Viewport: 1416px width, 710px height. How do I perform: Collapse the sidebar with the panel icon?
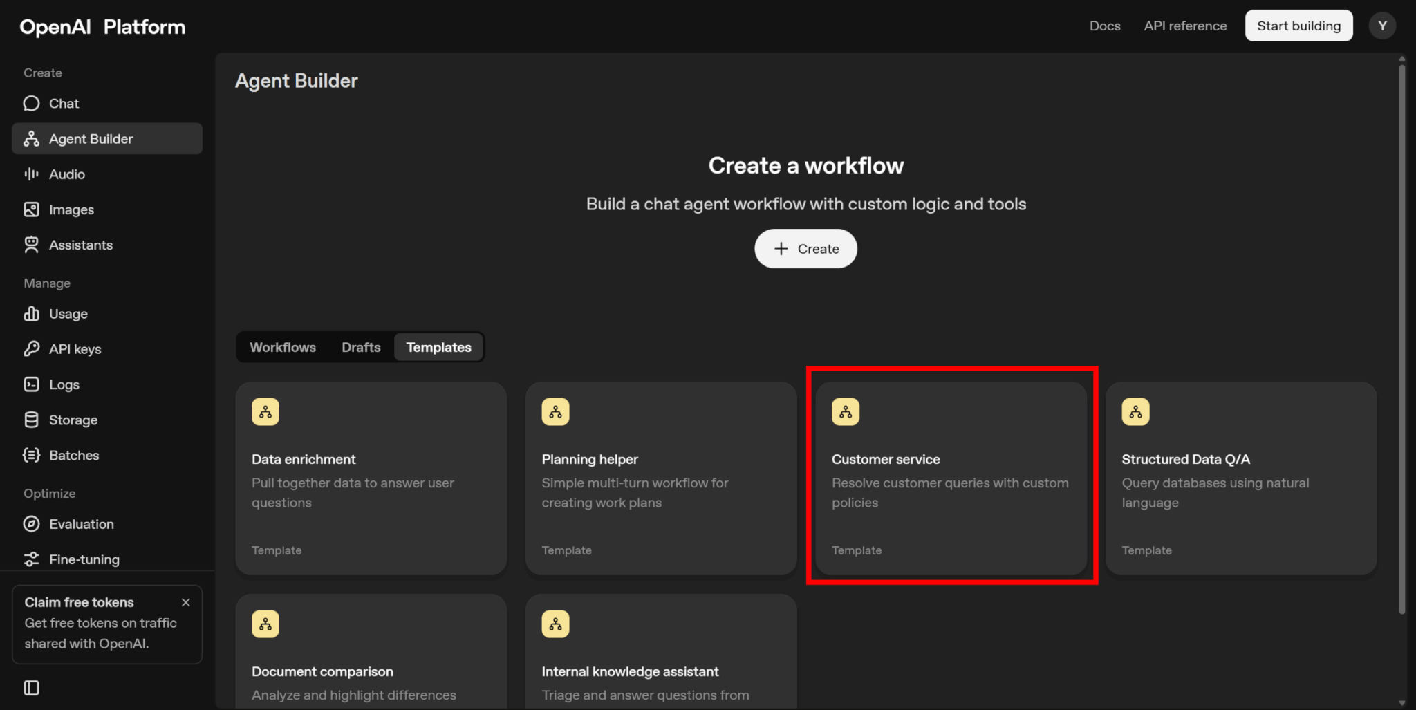point(31,687)
